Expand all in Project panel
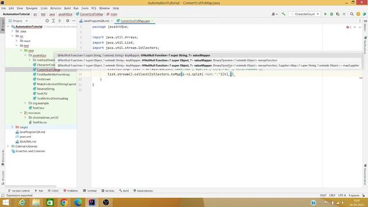 (x=53, y=21)
